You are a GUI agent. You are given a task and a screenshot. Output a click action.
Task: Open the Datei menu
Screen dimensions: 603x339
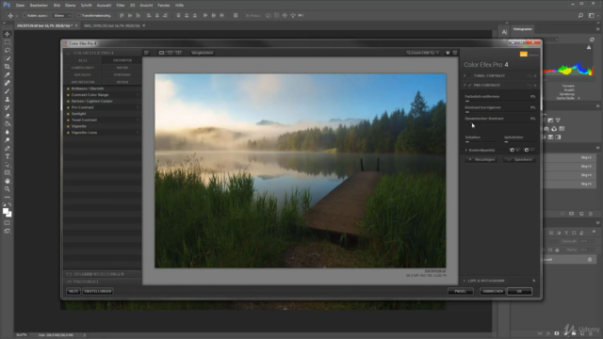[20, 6]
